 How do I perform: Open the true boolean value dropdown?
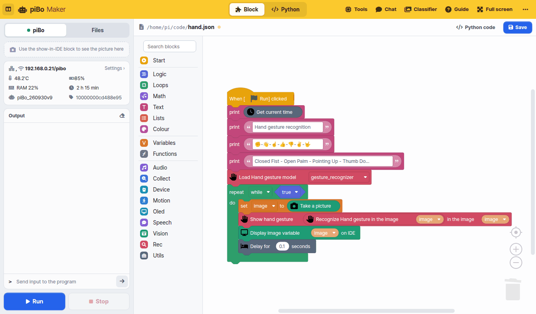[290, 192]
